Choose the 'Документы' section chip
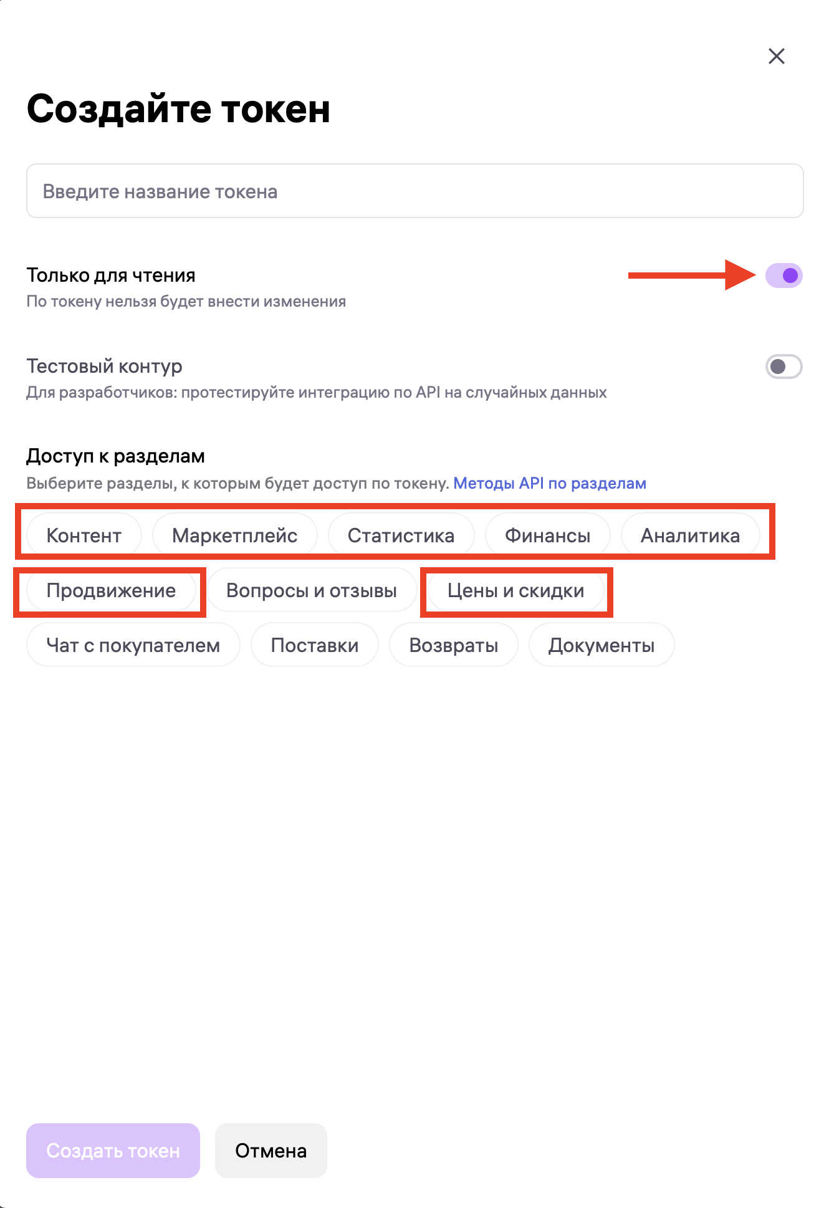The width and height of the screenshot is (834, 1208). click(x=601, y=645)
